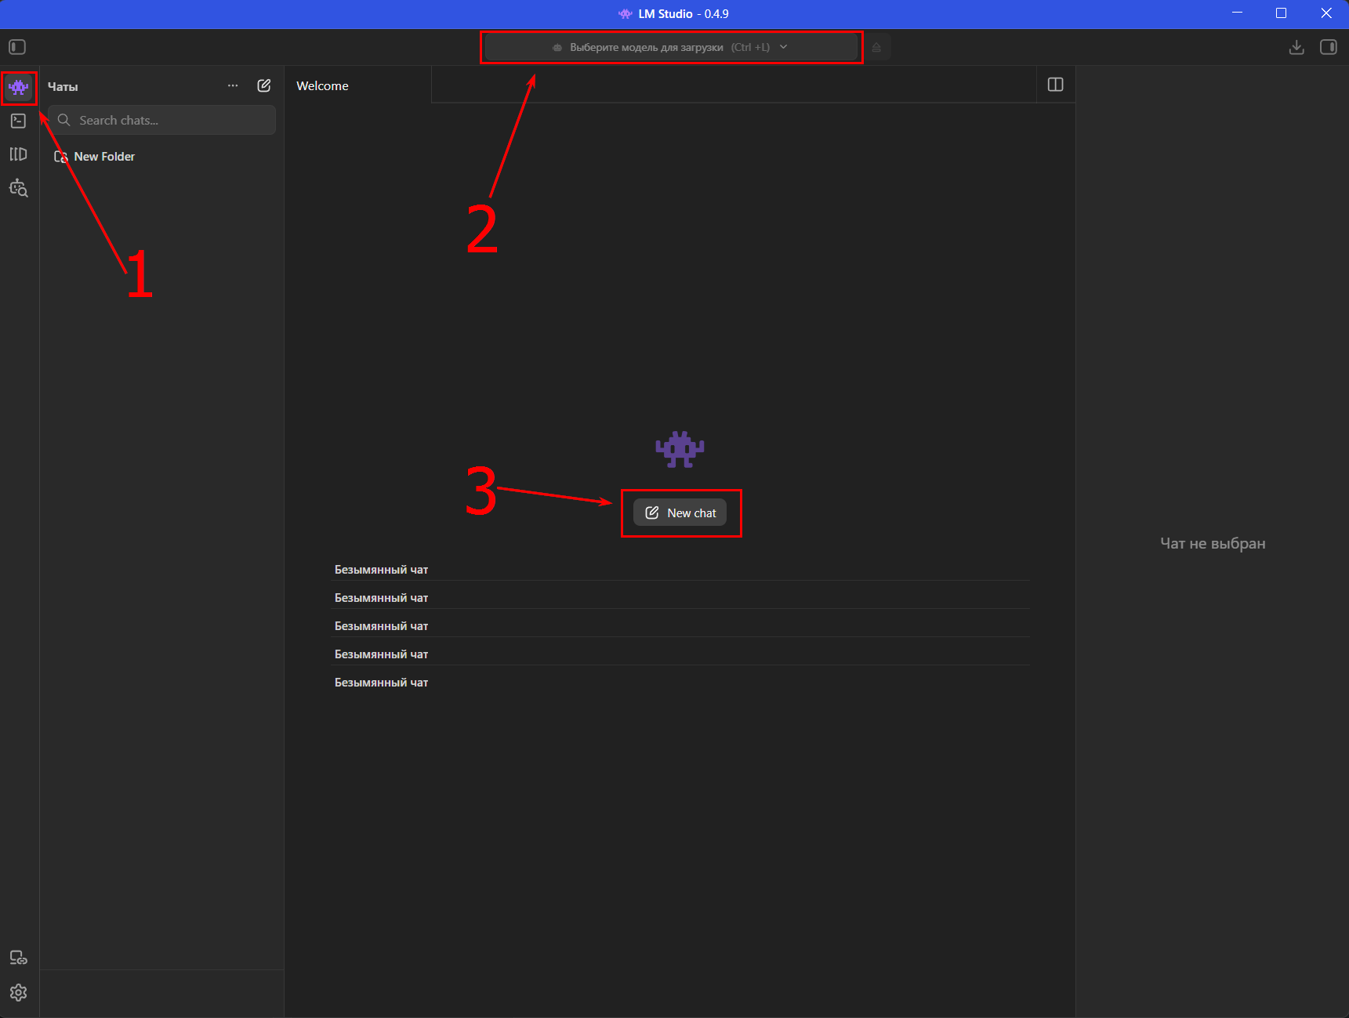The image size is (1349, 1018).
Task: Create a chat via the Чаты compose icon
Action: coord(264,85)
